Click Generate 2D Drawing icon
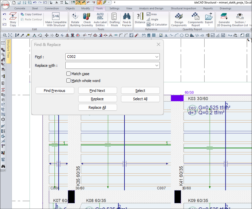The width and height of the screenshot is (252, 209). [x=224, y=19]
